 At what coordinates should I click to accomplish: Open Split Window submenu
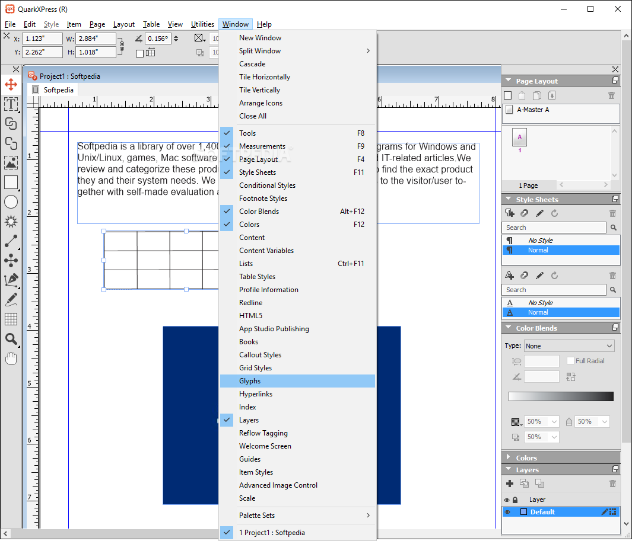coord(297,51)
